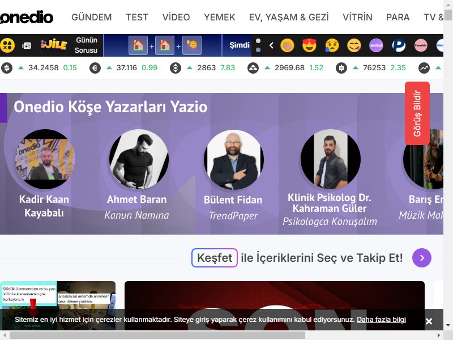Click the red Görüş Bildir feedback button

point(417,113)
